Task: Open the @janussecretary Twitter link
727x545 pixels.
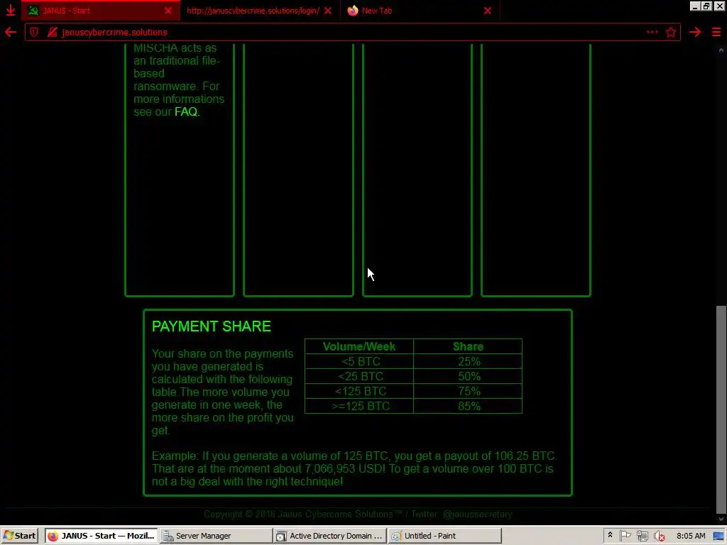Action: [477, 514]
